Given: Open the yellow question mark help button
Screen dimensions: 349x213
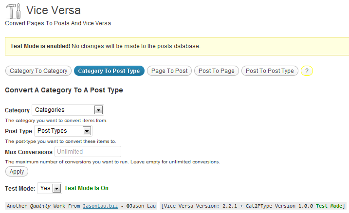Looking at the screenshot, I should click(x=307, y=71).
